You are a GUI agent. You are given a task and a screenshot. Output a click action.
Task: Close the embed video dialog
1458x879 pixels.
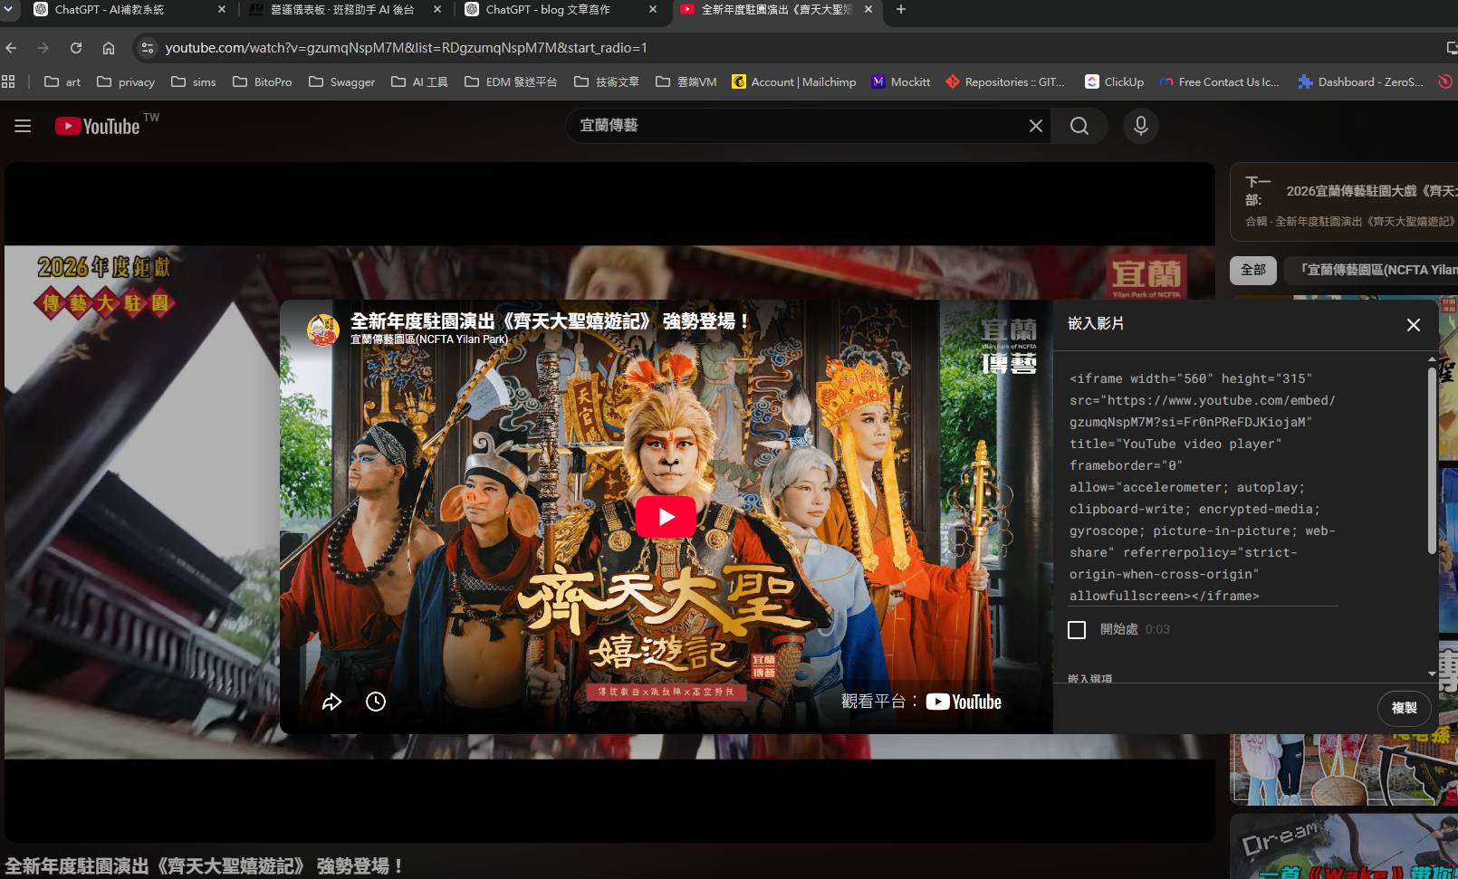(x=1414, y=325)
